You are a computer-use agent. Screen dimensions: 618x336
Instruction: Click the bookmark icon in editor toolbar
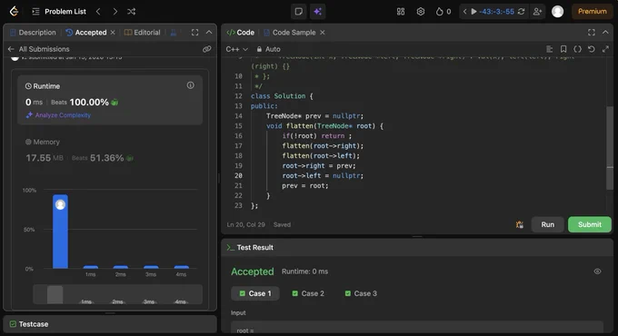[x=563, y=49]
